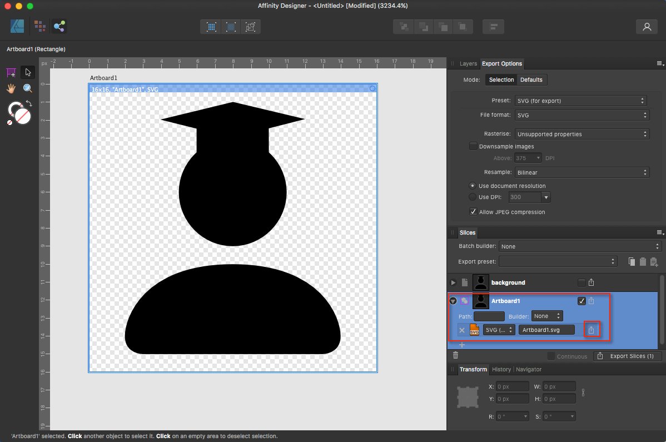Click the Defaults mode button
Screen dimensions: 666x442
click(531, 80)
